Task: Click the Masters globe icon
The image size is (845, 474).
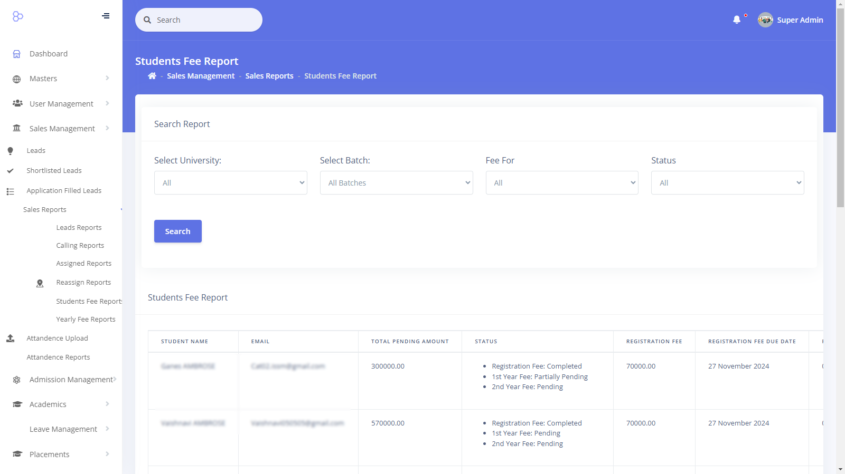Action: pos(17,79)
